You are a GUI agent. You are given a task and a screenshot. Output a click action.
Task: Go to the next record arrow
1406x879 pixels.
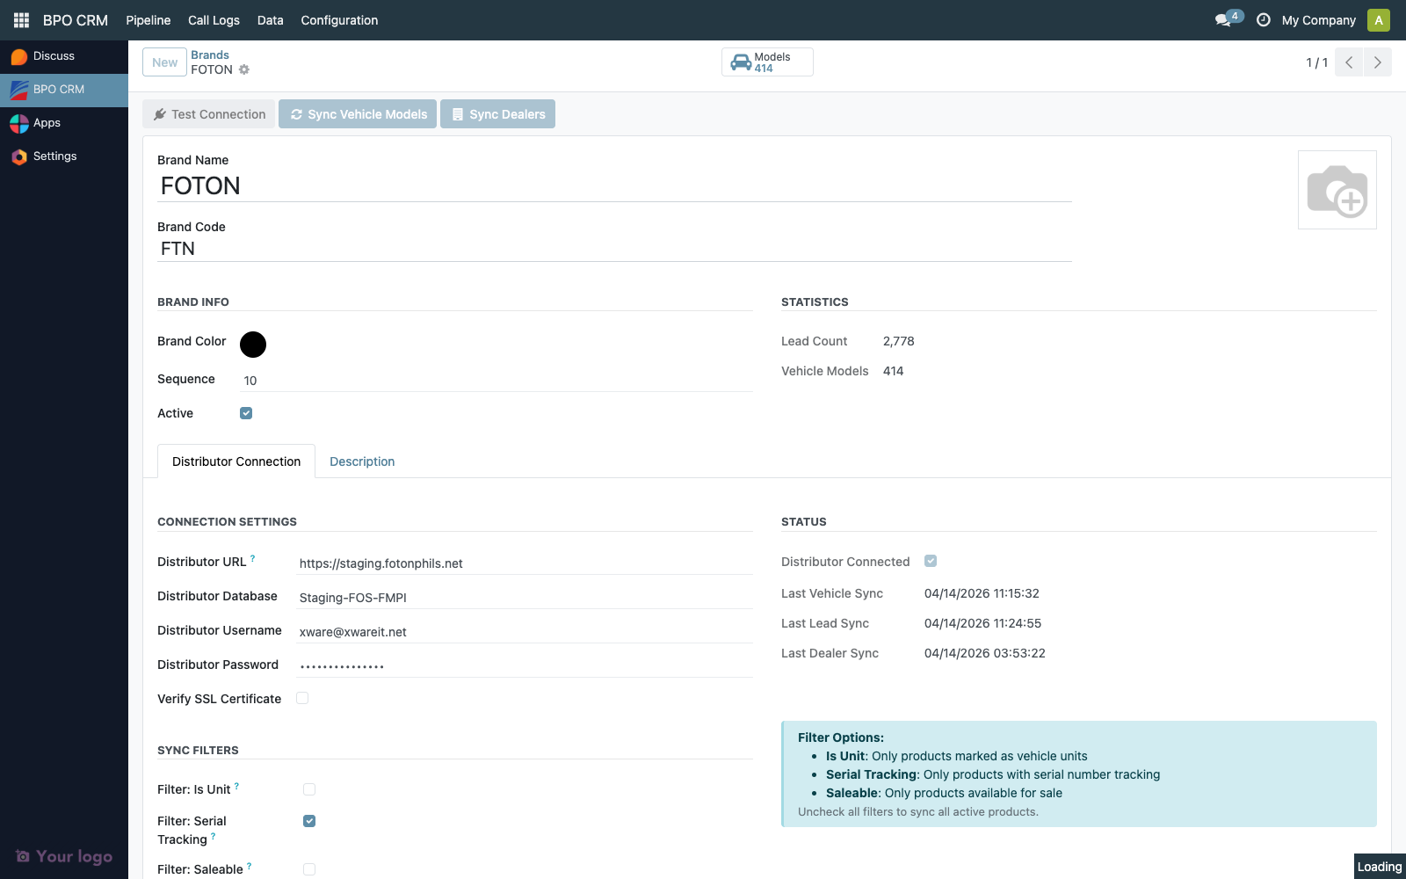pos(1377,62)
